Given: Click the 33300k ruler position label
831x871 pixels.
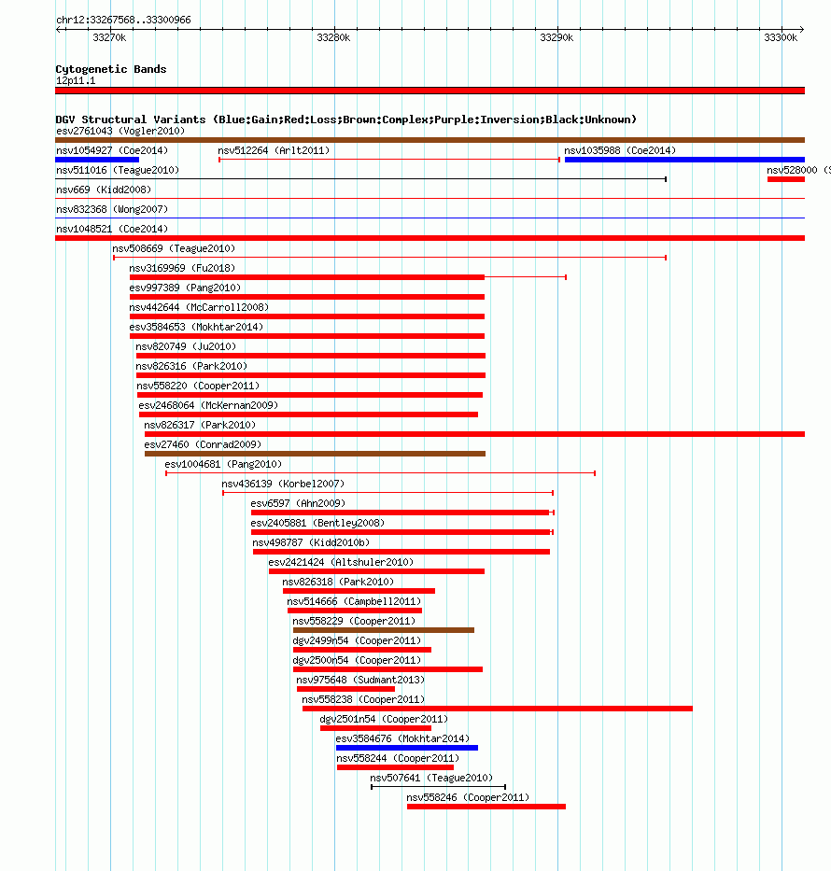Looking at the screenshot, I should tap(781, 37).
